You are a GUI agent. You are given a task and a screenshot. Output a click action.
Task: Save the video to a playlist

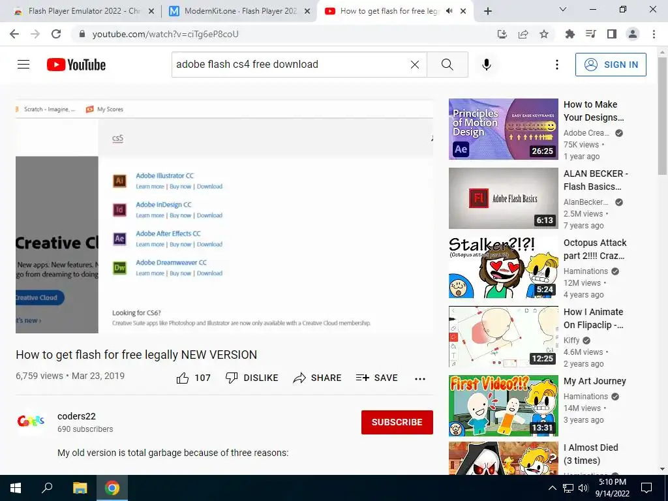click(376, 378)
